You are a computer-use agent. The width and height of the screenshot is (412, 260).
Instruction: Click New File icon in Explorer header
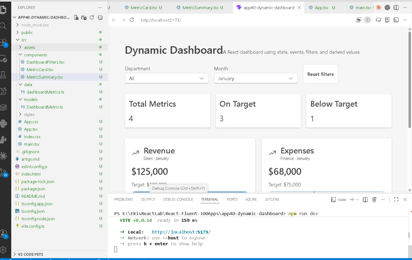[x=76, y=18]
